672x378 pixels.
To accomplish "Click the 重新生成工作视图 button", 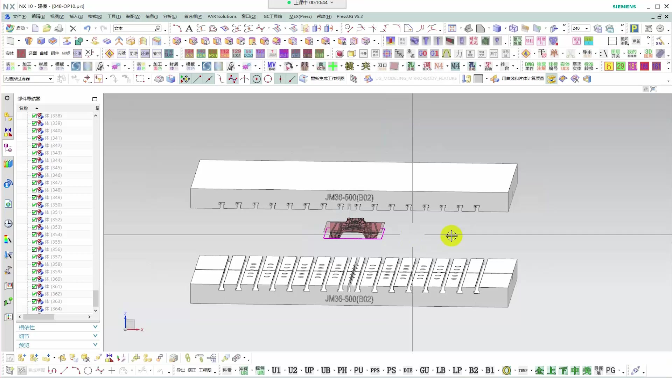I will (x=327, y=79).
